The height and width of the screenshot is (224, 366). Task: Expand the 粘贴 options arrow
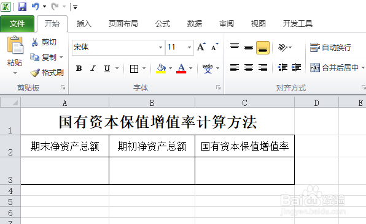click(x=15, y=73)
